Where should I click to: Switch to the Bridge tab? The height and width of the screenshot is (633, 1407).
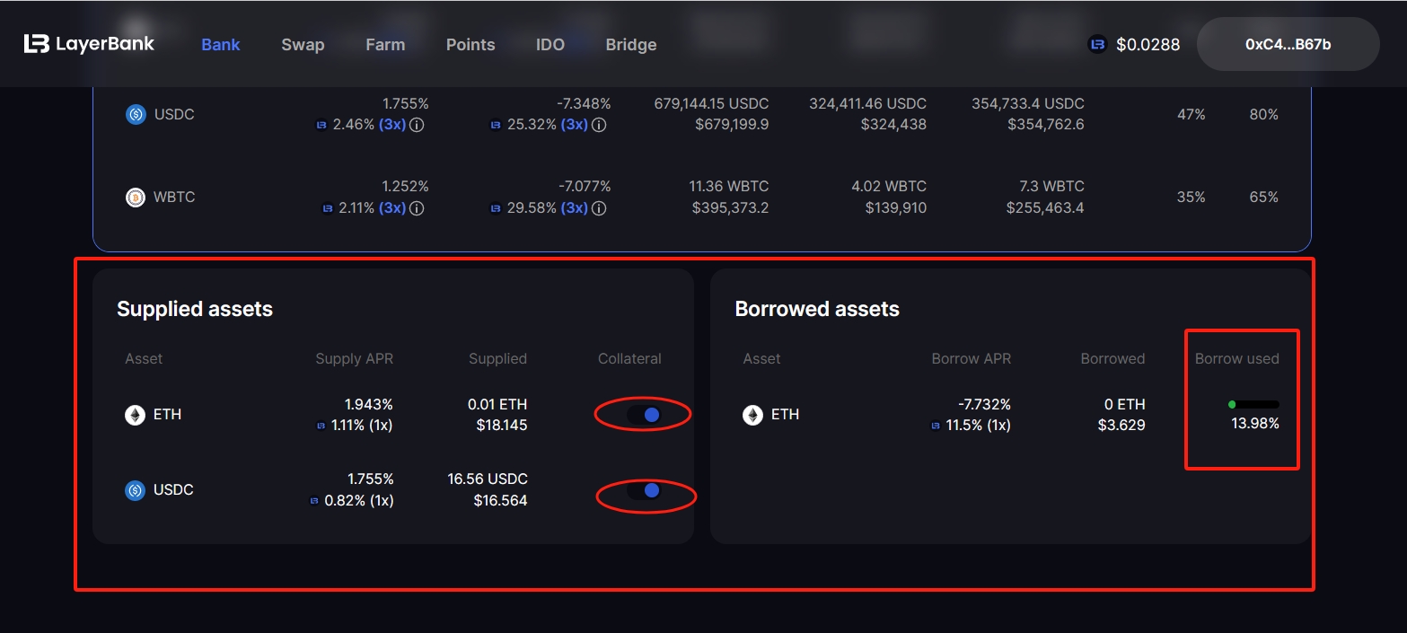(x=631, y=45)
